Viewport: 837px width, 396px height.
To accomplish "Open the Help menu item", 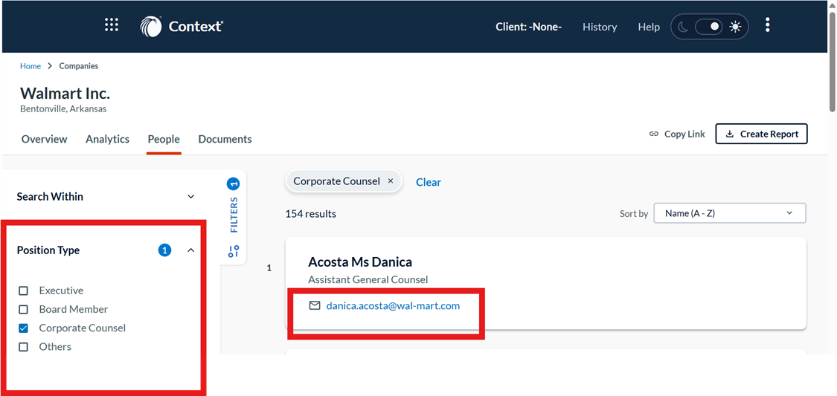I will click(649, 27).
